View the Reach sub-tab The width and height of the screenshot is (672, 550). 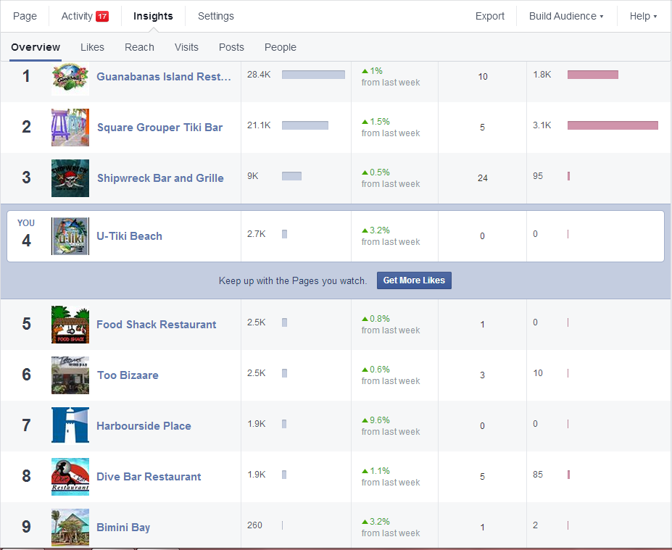pos(139,47)
